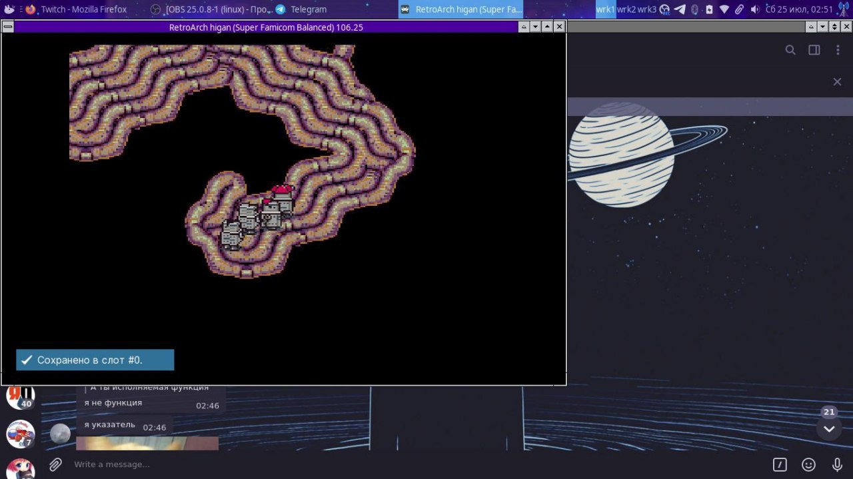Open the clock showing Сб 25 июл, 02:51

point(800,9)
